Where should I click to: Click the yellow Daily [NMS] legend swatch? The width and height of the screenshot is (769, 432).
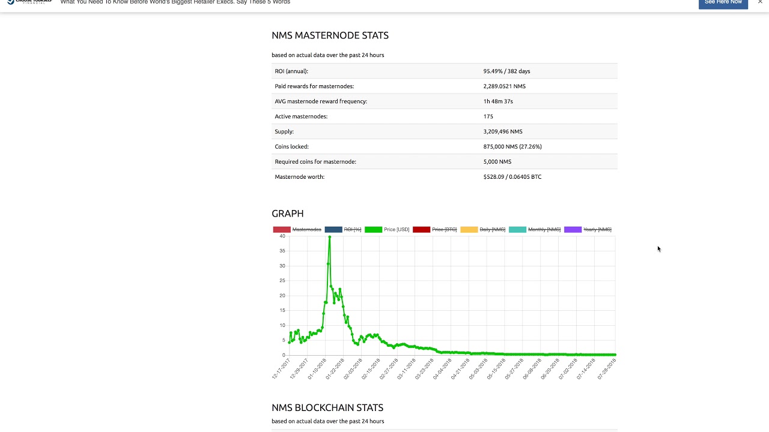coord(469,229)
